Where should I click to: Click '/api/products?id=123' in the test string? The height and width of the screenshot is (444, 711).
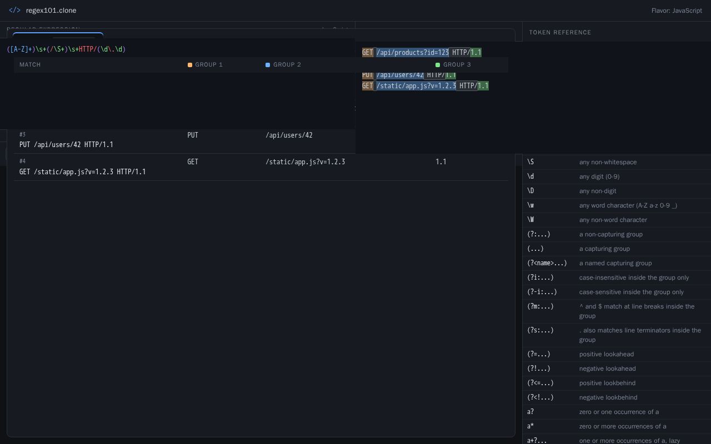coord(413,53)
